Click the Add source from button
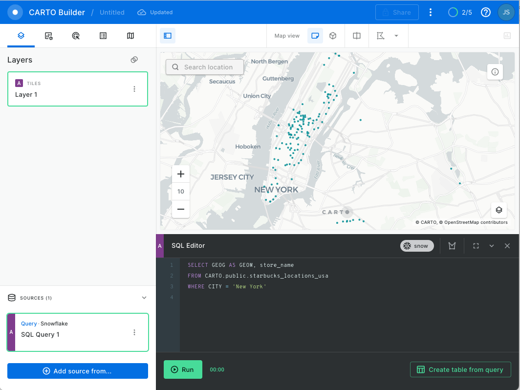Viewport: 520px width, 390px height. coord(78,371)
